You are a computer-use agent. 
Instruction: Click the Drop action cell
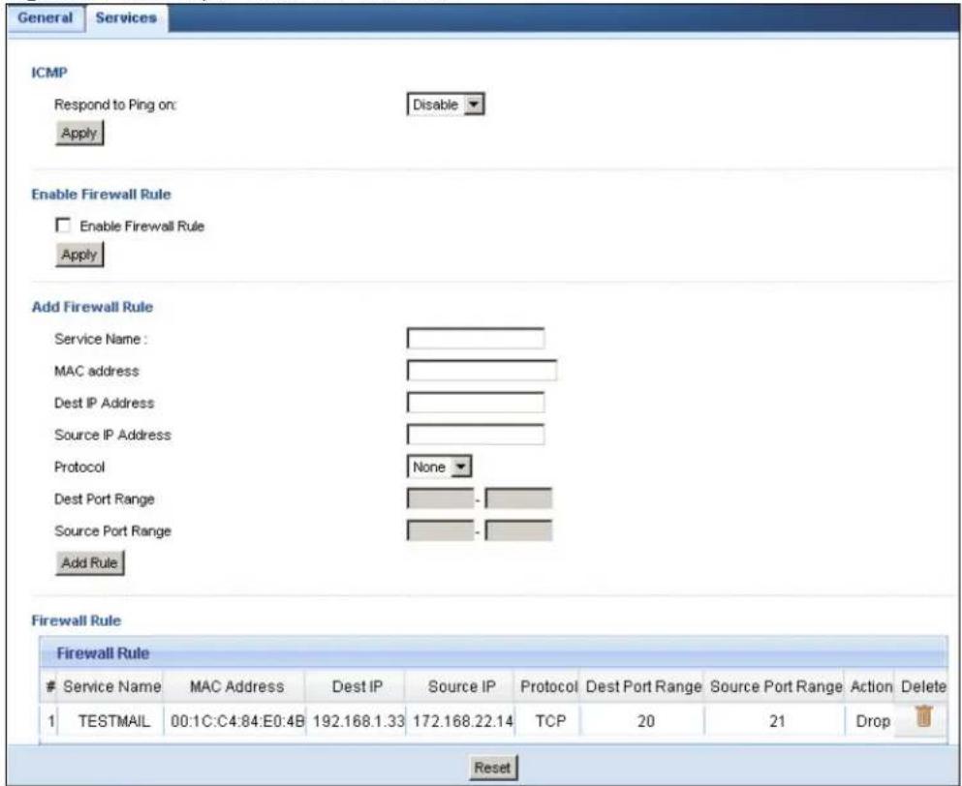pyautogui.click(x=873, y=721)
